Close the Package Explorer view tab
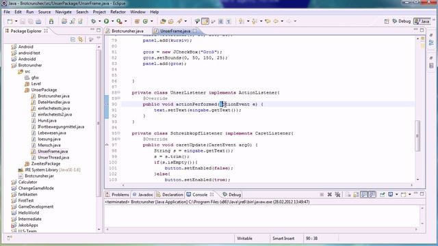 [46, 31]
